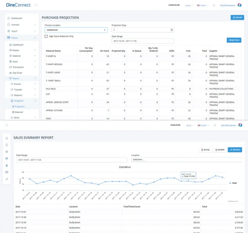Click the Supplier column header
Screen dimensions: 248x233
pos(213,51)
